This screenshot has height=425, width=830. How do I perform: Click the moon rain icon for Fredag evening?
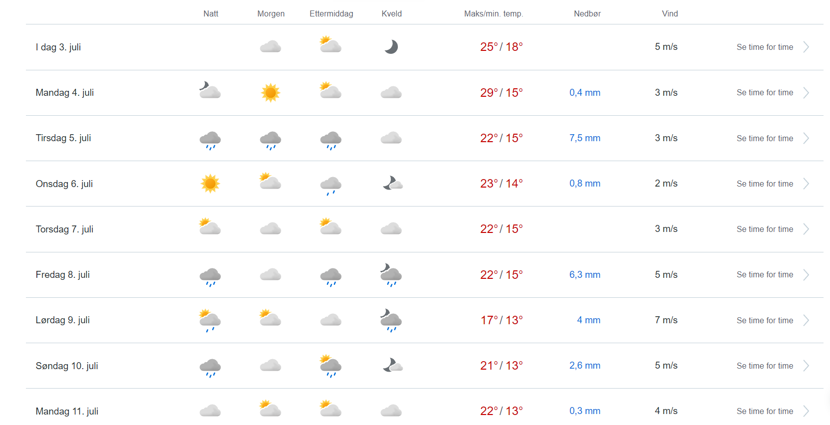tap(391, 275)
